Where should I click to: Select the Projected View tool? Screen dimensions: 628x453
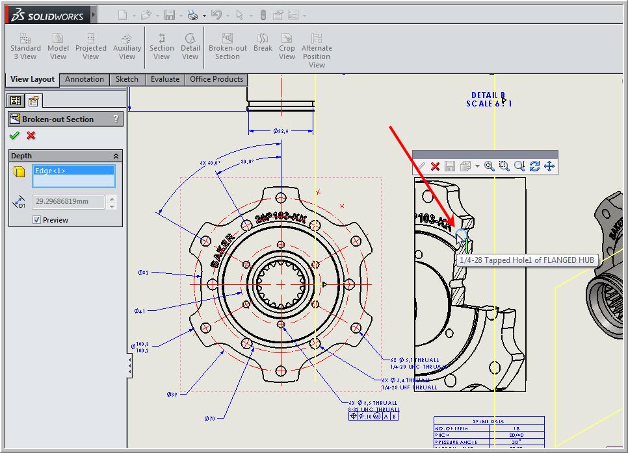click(x=90, y=46)
